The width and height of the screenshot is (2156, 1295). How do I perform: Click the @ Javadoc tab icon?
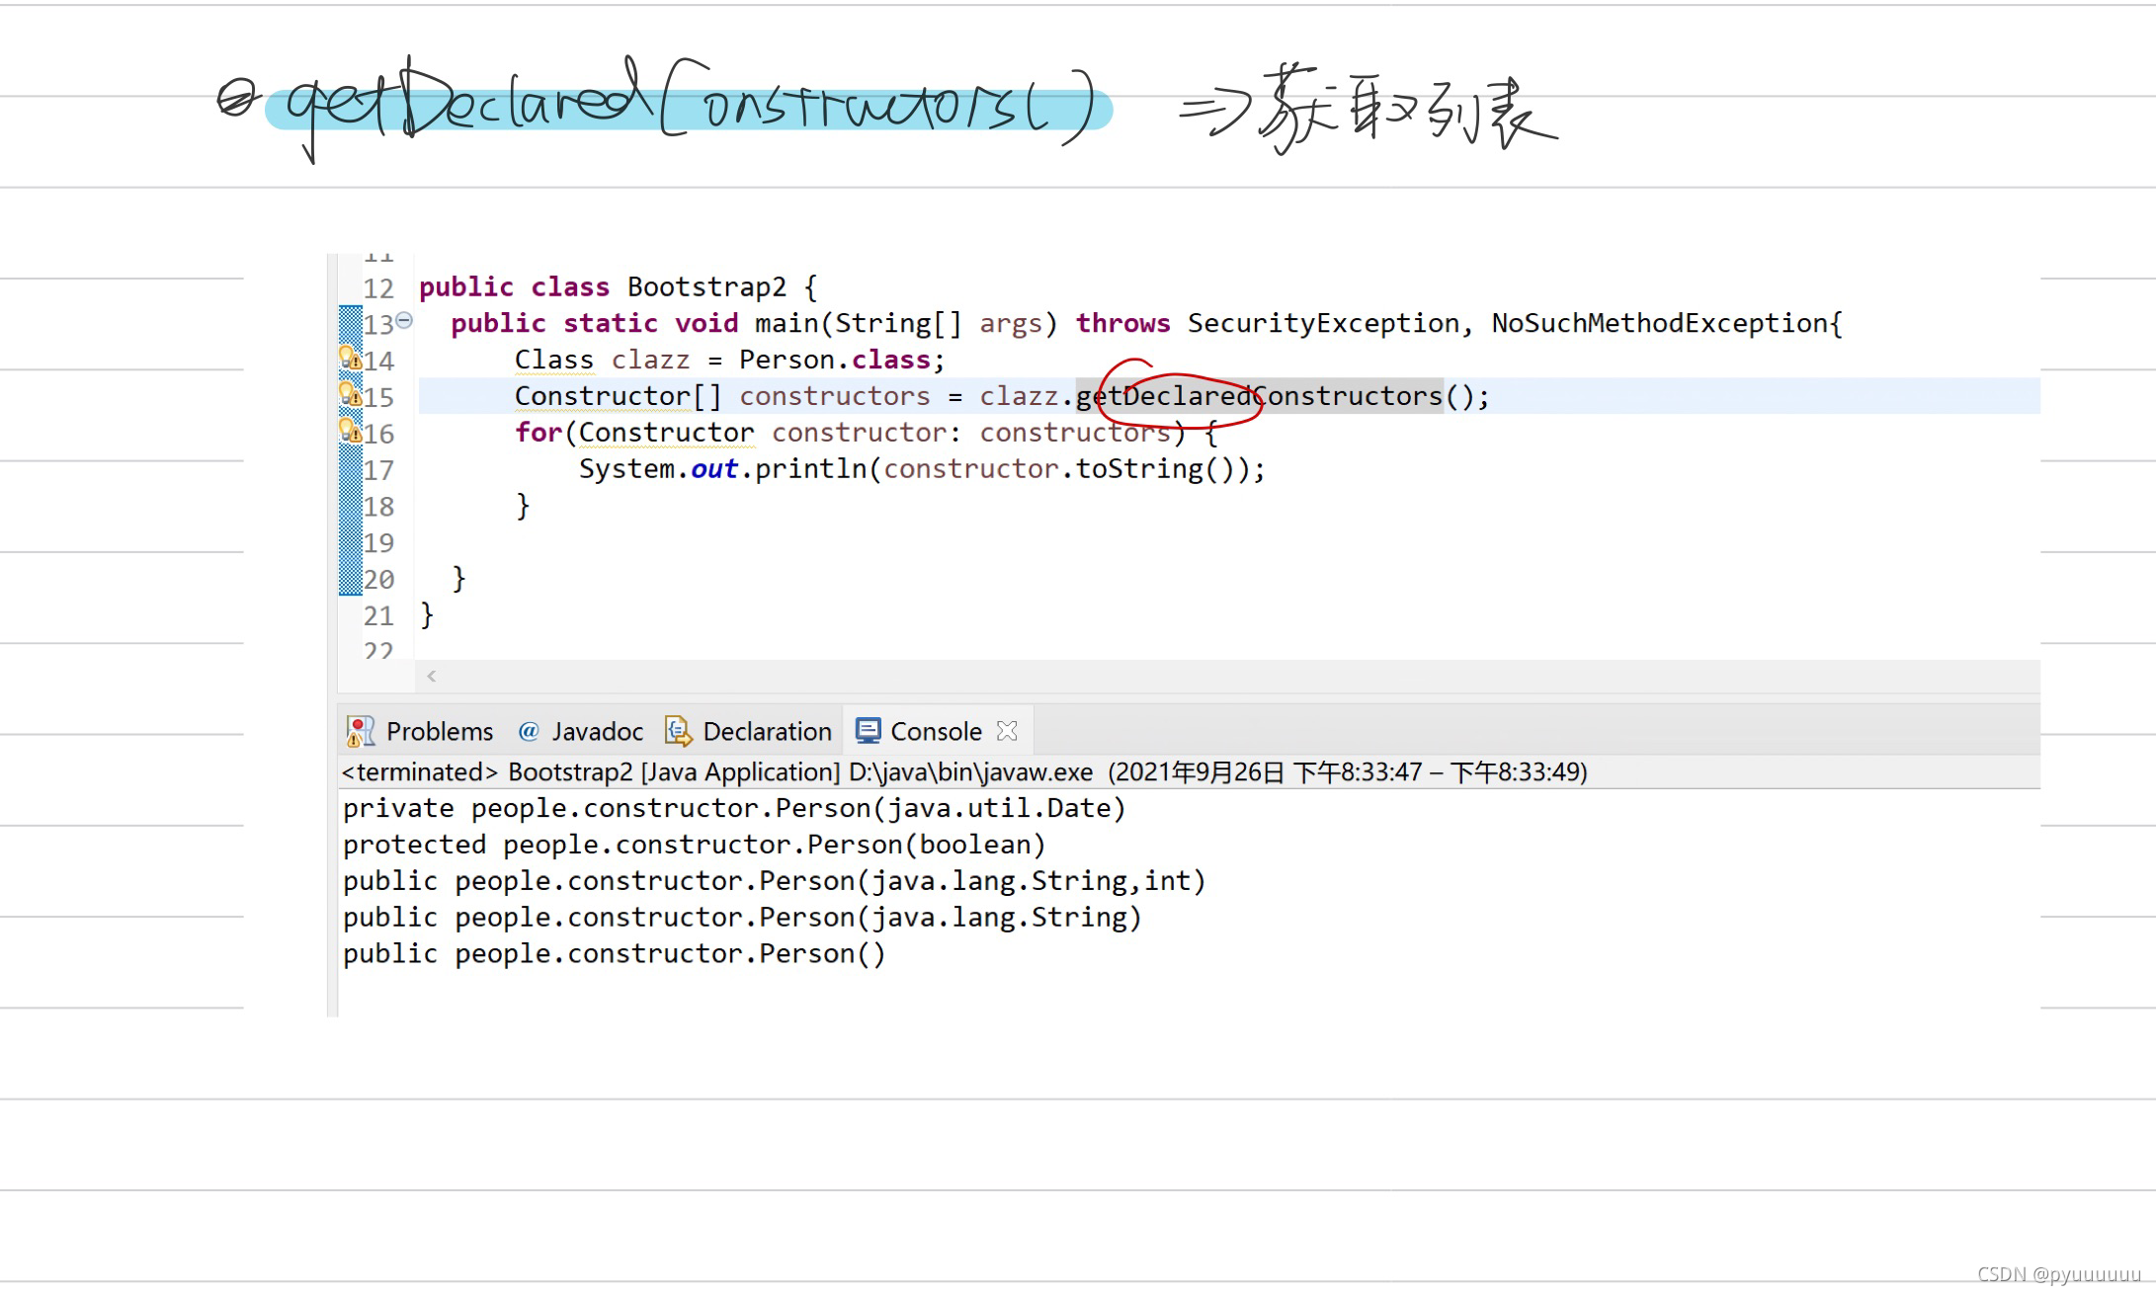click(x=529, y=731)
